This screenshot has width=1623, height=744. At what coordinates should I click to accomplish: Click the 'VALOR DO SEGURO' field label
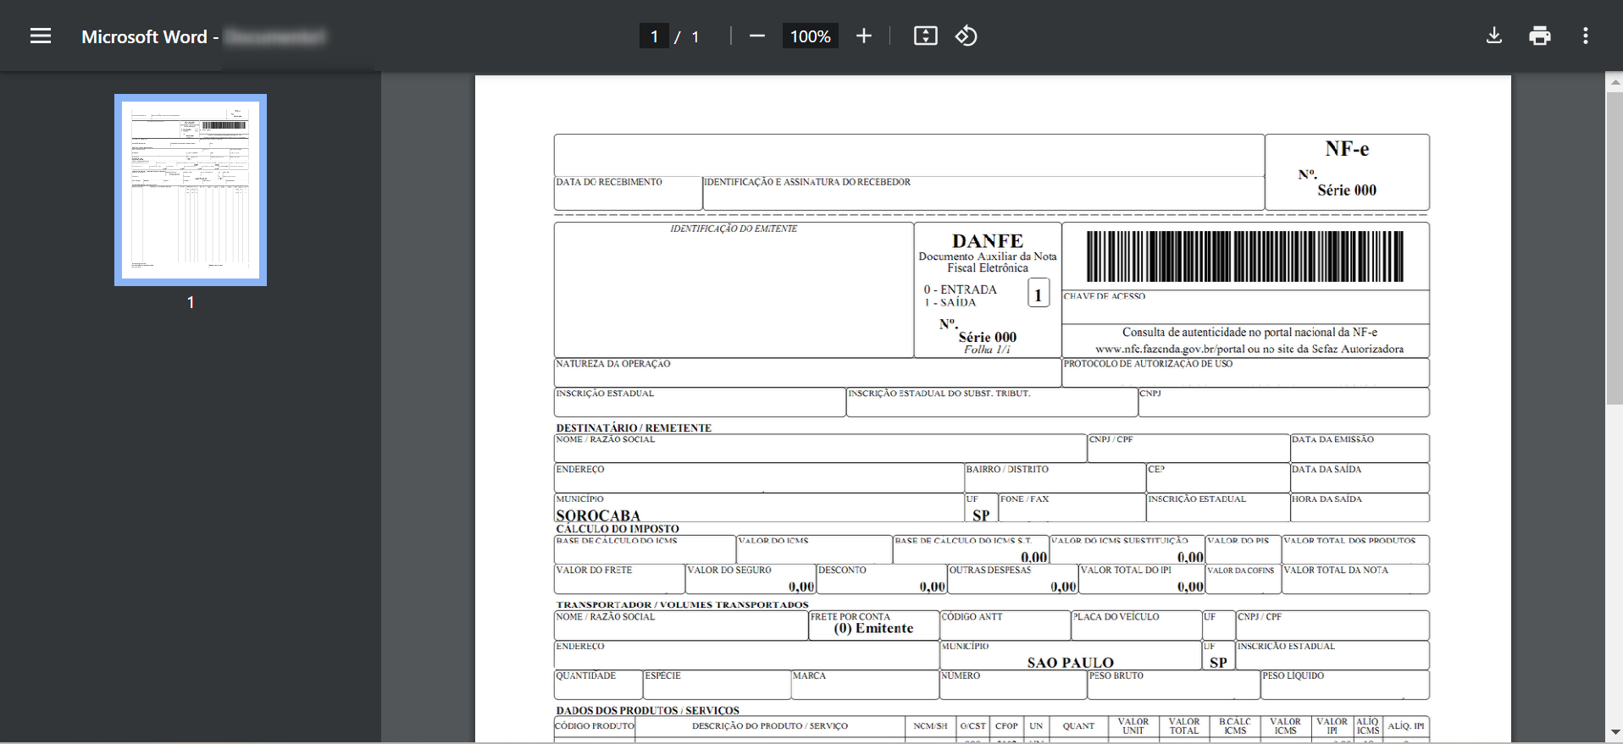point(729,570)
